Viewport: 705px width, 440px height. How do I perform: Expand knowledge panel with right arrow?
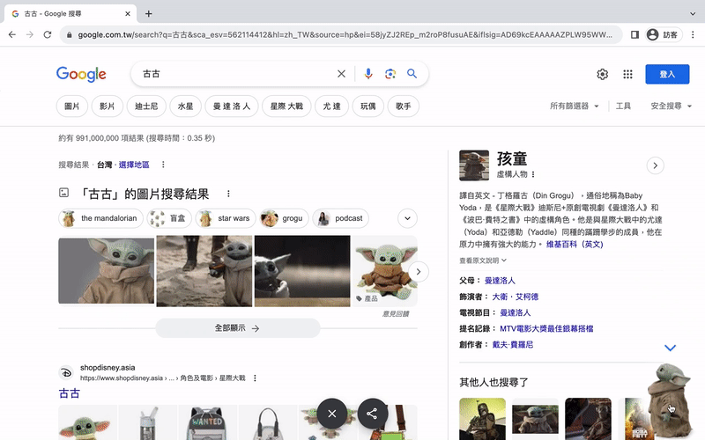point(655,165)
